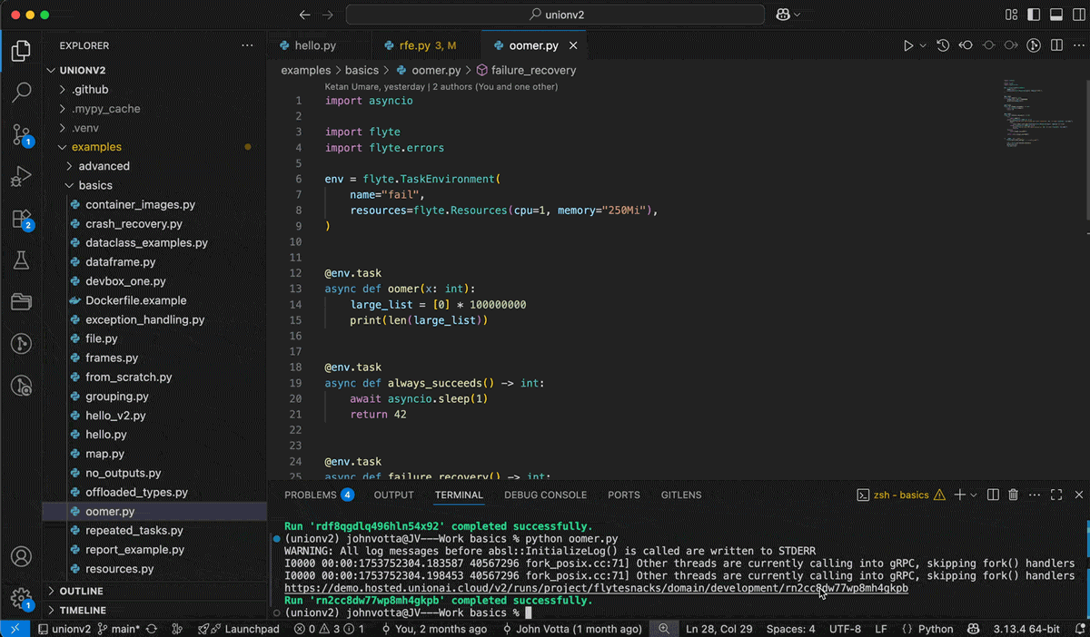Click the Split Editor Right icon
Image resolution: width=1090 pixels, height=637 pixels.
[1056, 45]
